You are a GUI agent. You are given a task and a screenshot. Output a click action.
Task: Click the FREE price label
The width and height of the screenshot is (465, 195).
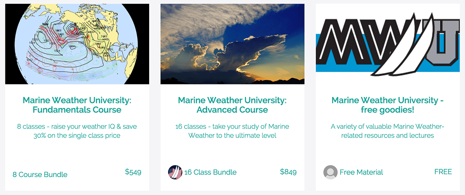click(x=443, y=172)
